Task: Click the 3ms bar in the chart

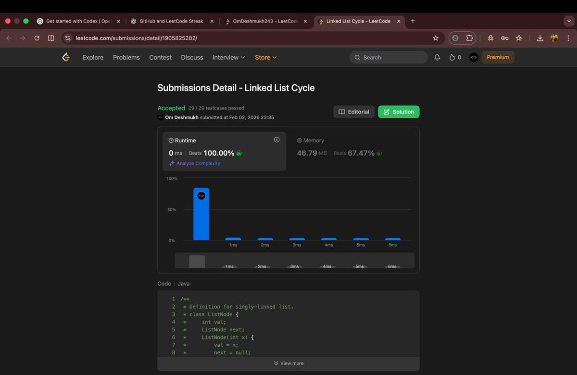Action: pyautogui.click(x=297, y=239)
